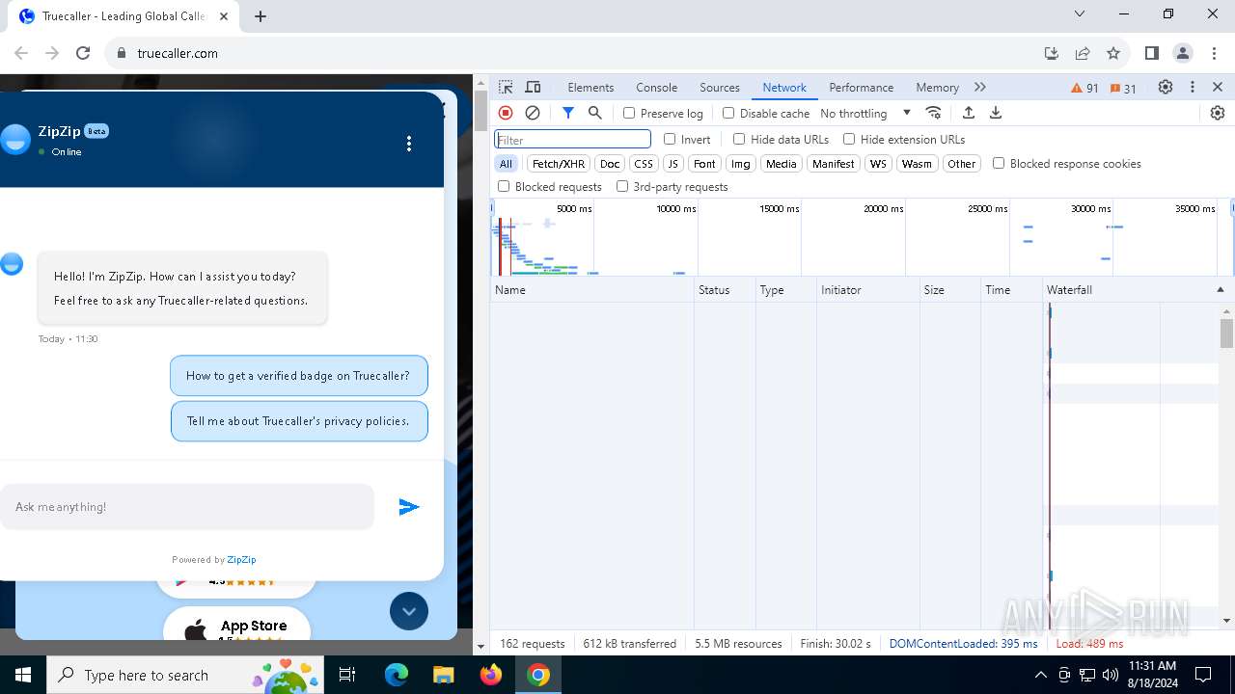Enable Disable cache checkbox
The height and width of the screenshot is (694, 1235).
(x=728, y=113)
